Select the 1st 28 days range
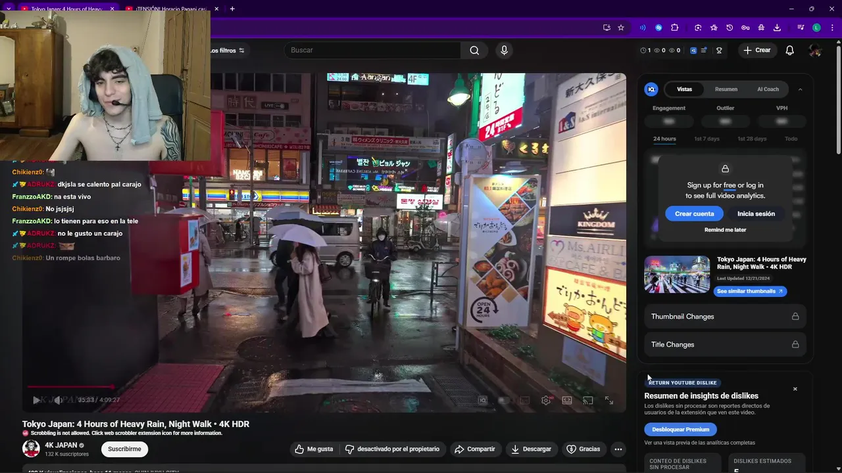 [x=752, y=139]
